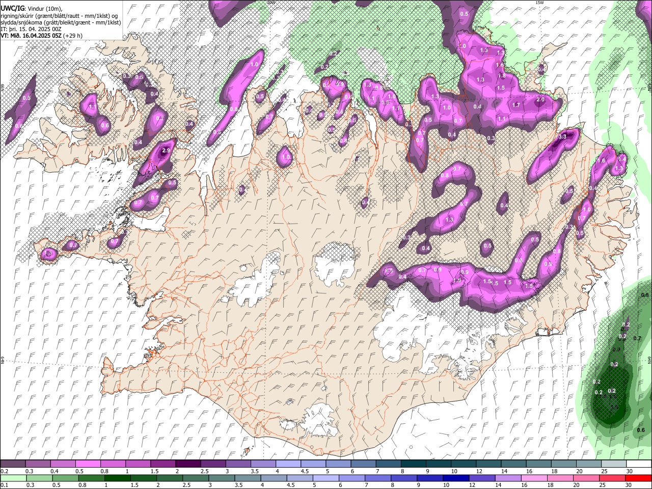
Task: Pick the pale grey 25–30 swatch, upper legend row
Action: tap(614, 464)
